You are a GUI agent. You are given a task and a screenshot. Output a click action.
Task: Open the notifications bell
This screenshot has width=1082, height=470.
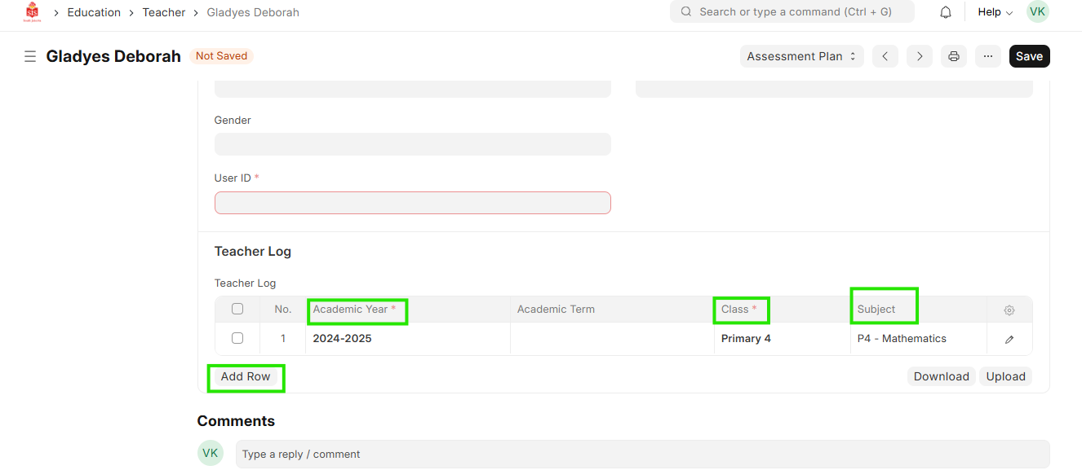coord(946,12)
